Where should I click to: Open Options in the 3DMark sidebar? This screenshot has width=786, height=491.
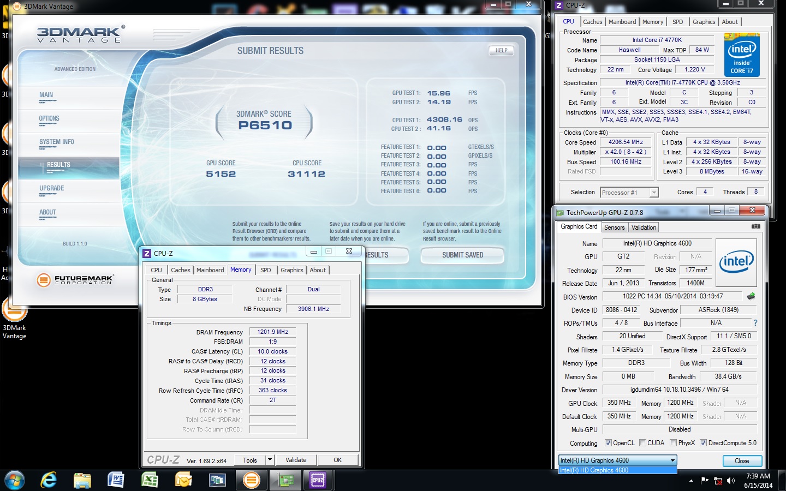(69, 121)
